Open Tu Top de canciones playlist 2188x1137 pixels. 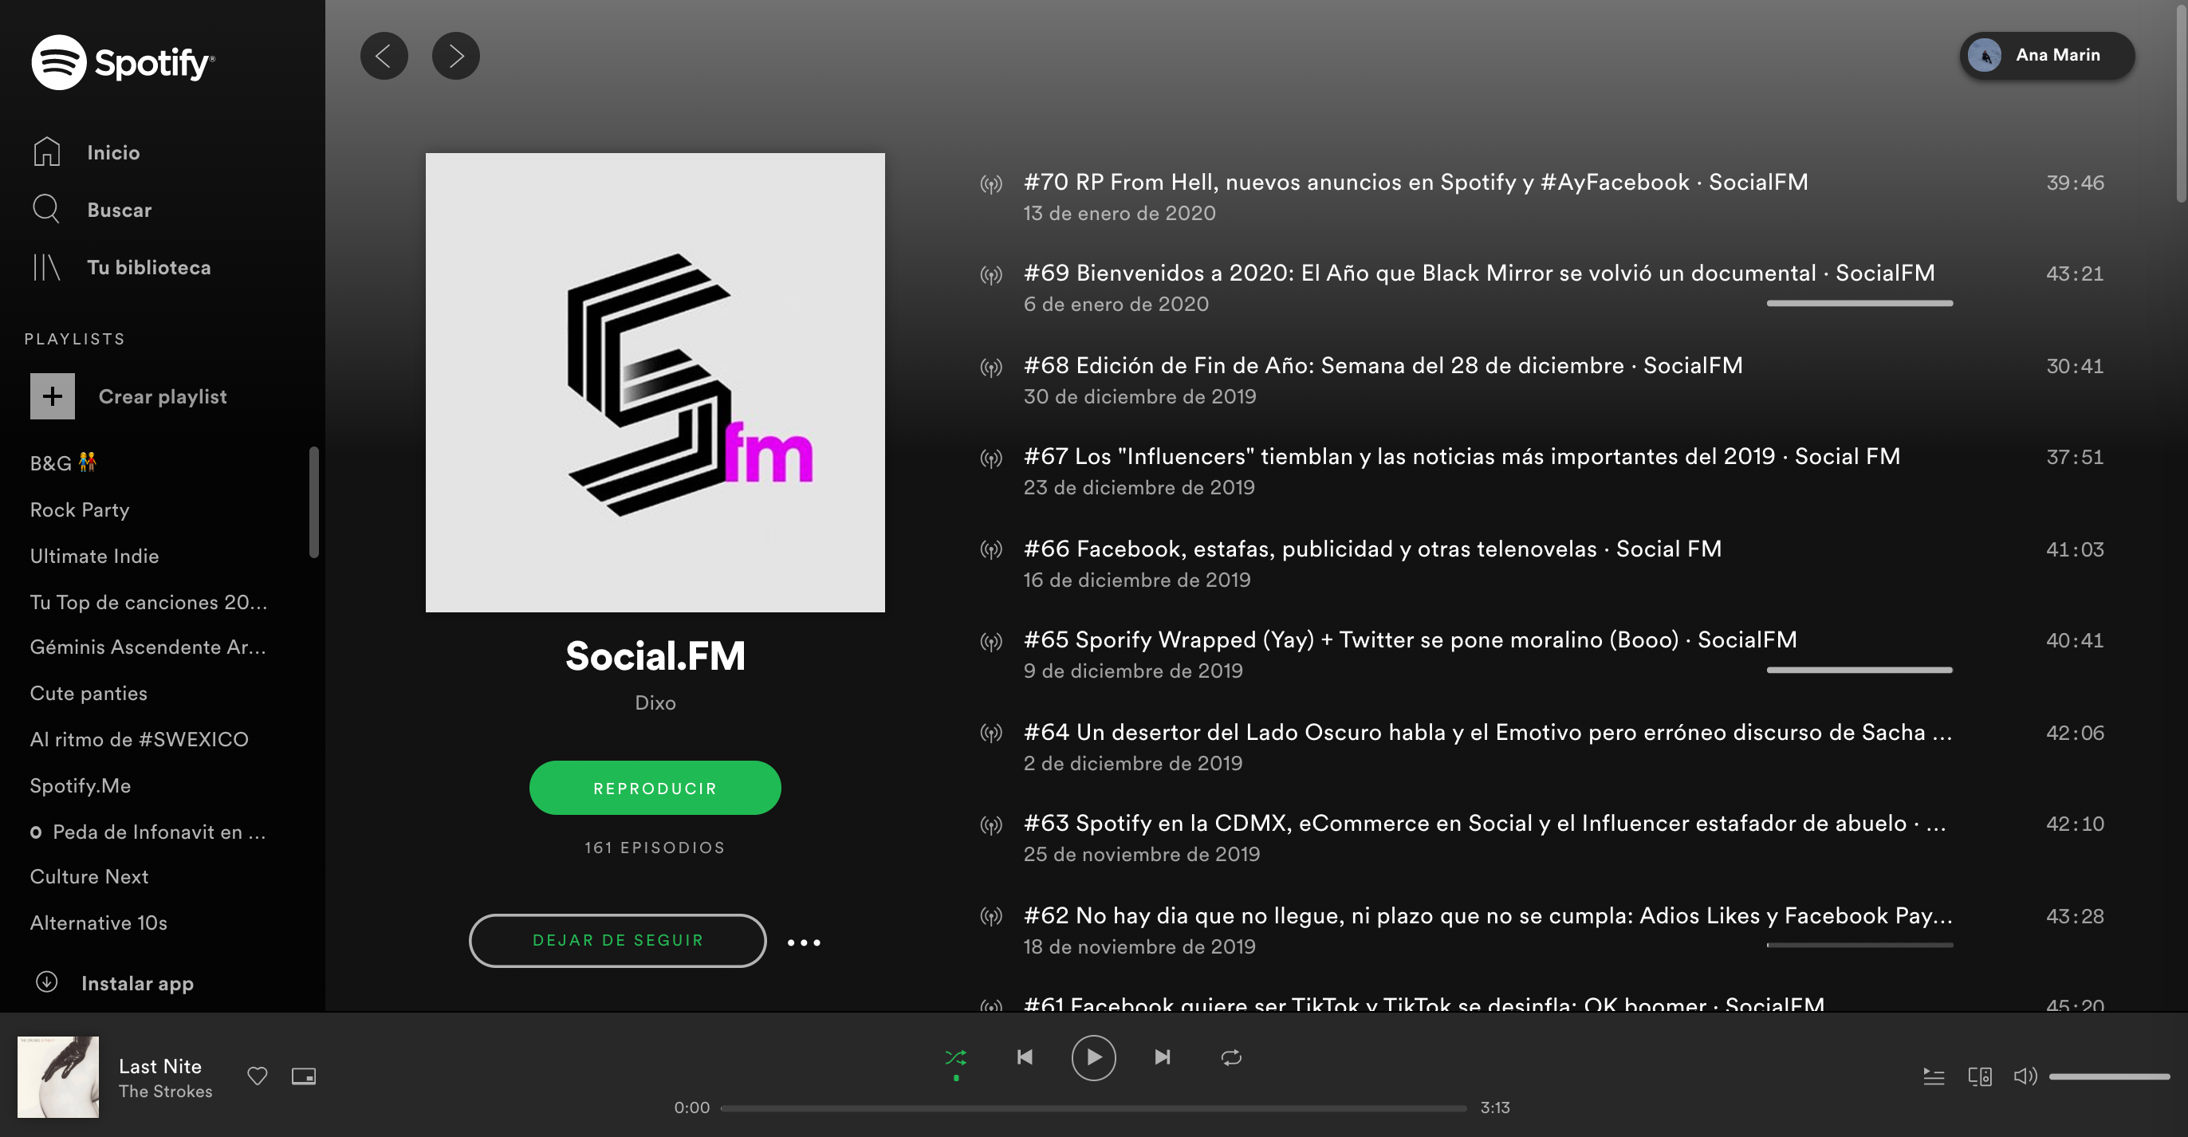pyautogui.click(x=148, y=602)
